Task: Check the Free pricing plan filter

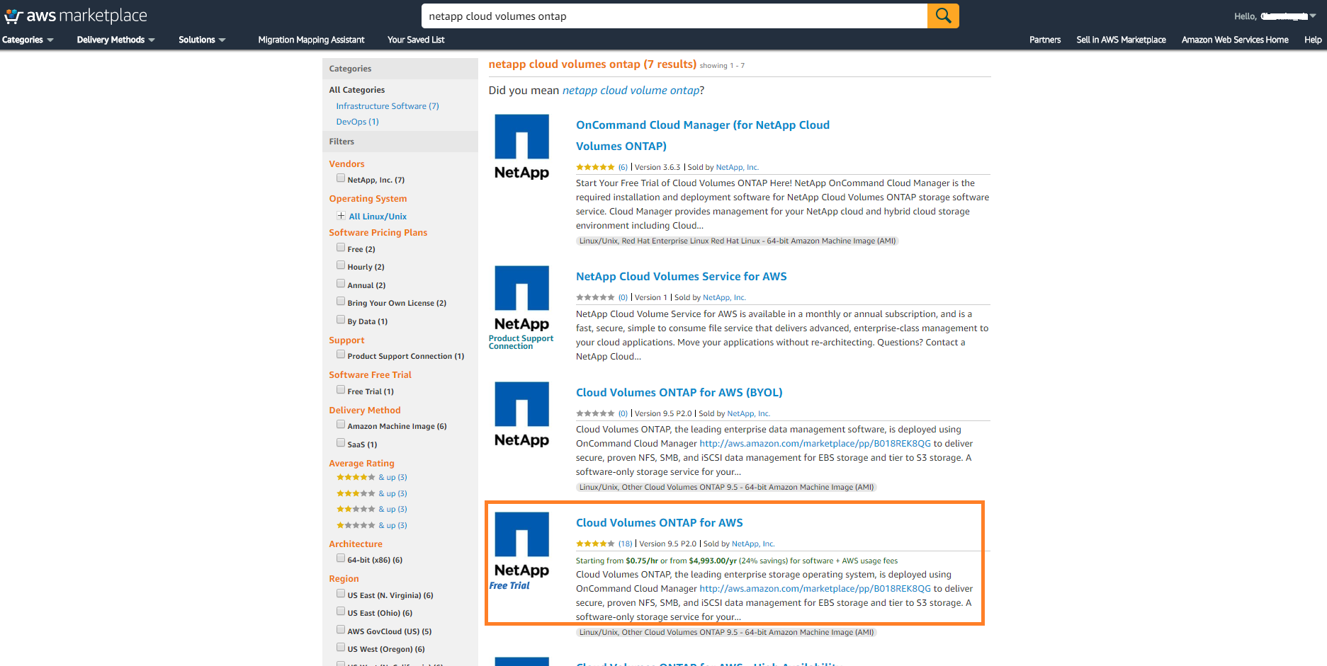Action: click(341, 248)
